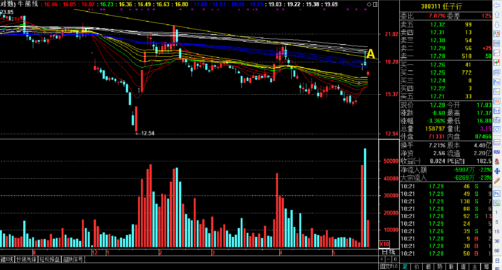Click the blue circle-in-square icon
The width and height of the screenshot is (502, 270).
tap(497, 130)
